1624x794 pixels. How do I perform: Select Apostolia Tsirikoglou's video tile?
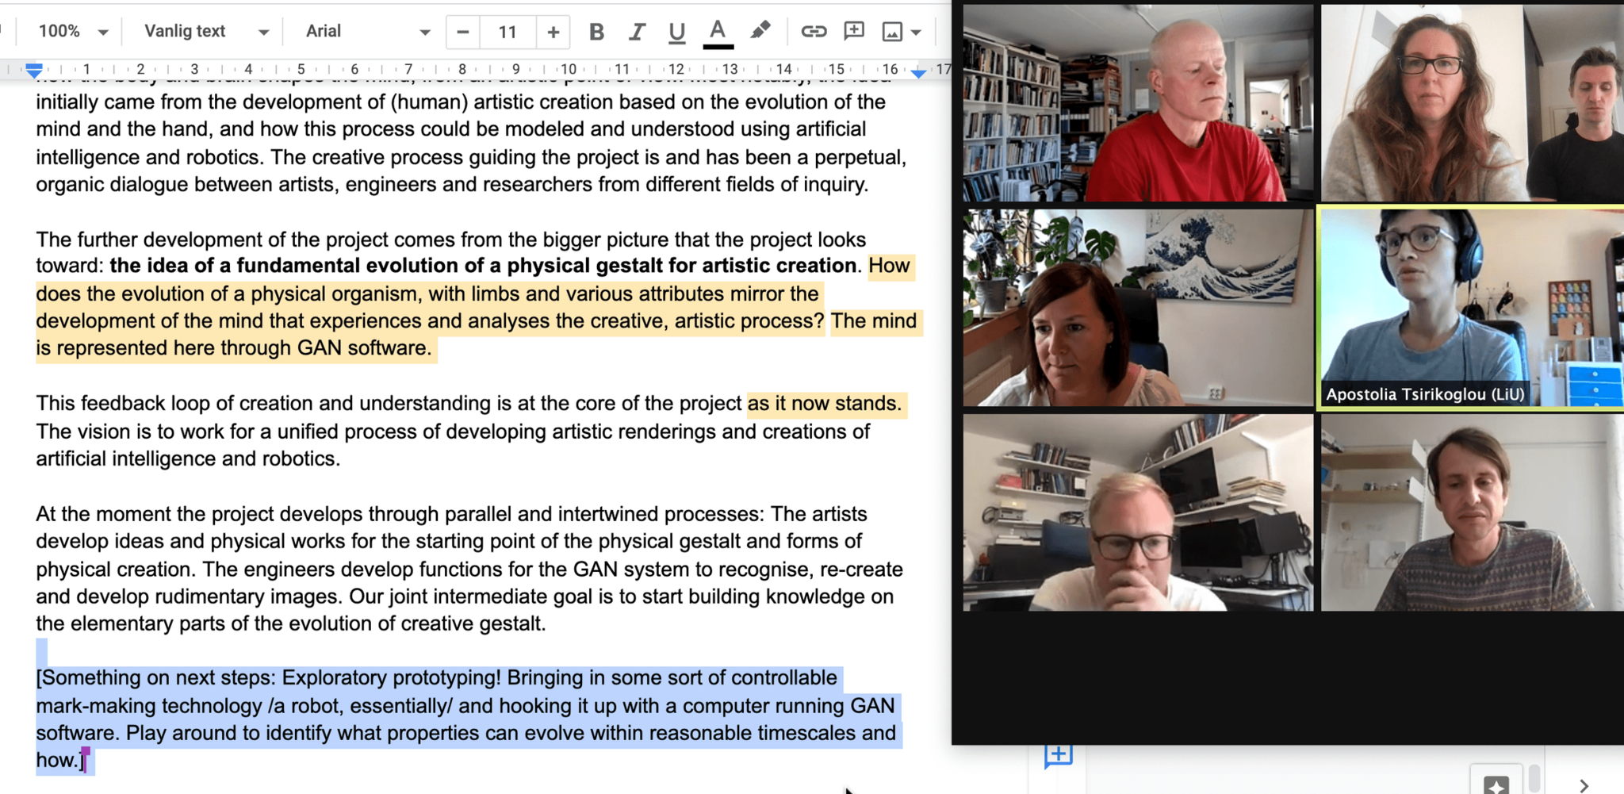(x=1471, y=308)
